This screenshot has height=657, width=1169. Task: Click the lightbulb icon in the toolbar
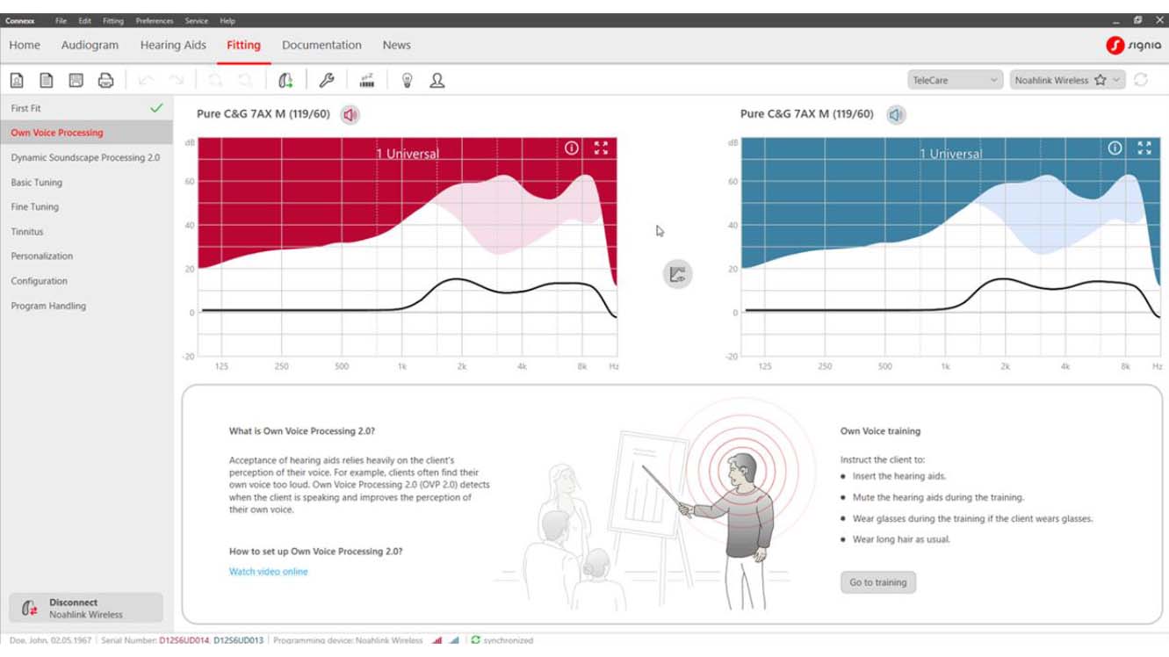tap(407, 81)
